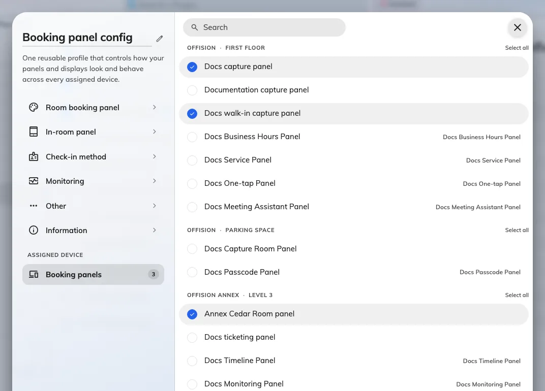Check the Docs Capture Room Panel checkbox
Image resolution: width=545 pixels, height=391 pixels.
pos(192,249)
